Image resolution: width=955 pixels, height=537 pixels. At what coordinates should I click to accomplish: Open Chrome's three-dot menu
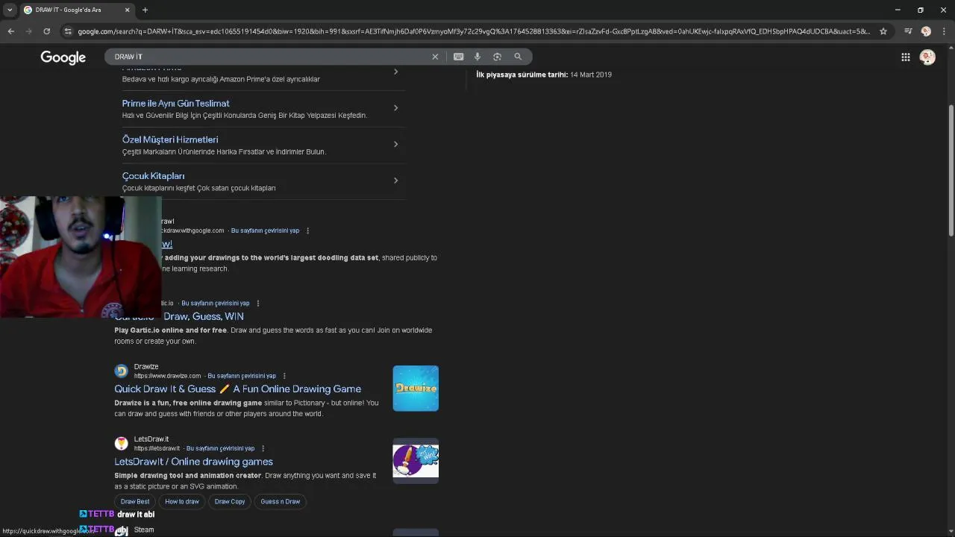pos(943,31)
